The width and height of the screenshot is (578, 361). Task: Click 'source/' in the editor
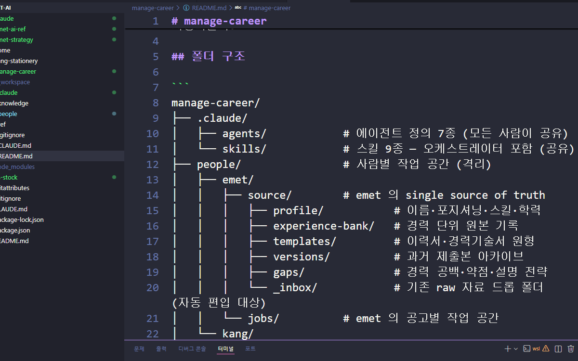point(270,195)
